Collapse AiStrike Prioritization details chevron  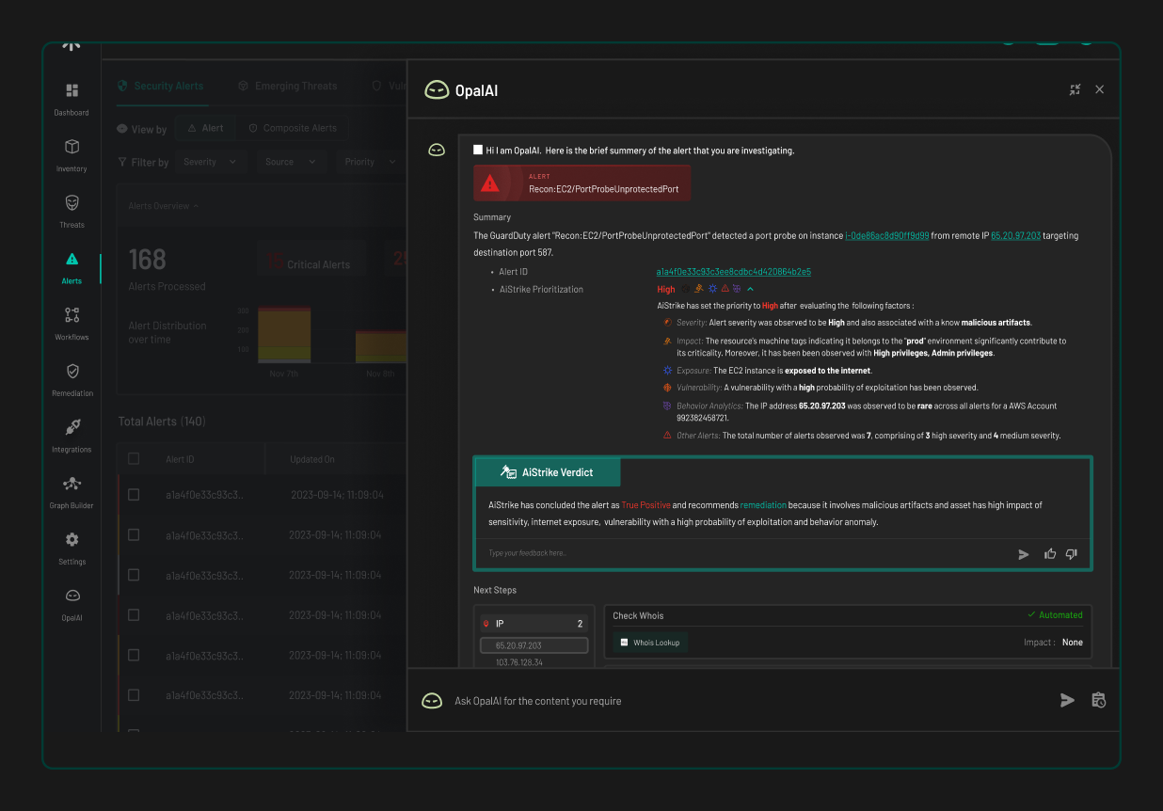coord(750,289)
